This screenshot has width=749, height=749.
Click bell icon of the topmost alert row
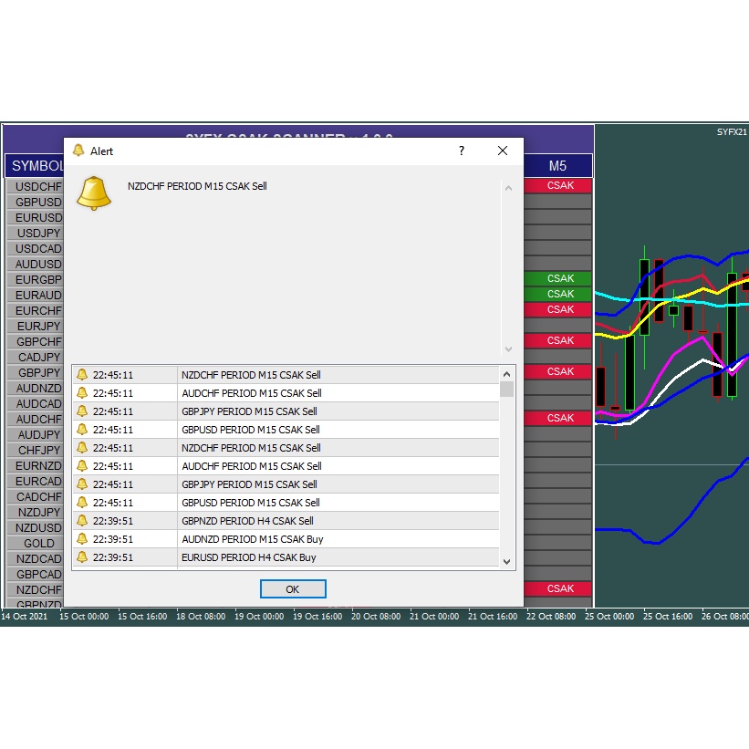pyautogui.click(x=82, y=375)
